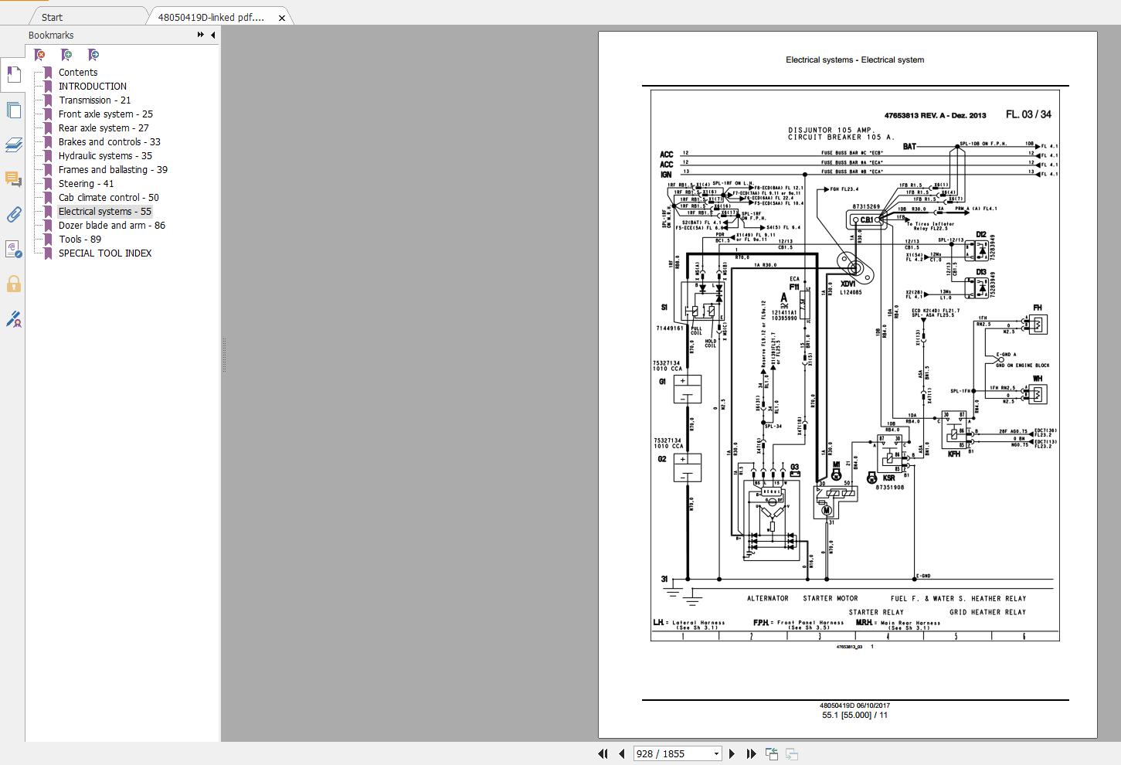Open the signature pen and ribbon panel
Viewport: 1121px width, 765px height.
pos(13,318)
